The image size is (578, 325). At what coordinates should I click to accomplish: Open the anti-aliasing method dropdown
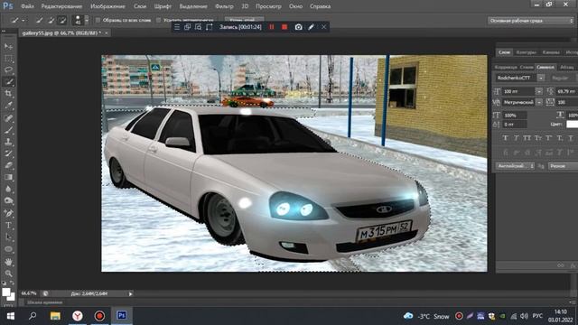click(x=563, y=166)
